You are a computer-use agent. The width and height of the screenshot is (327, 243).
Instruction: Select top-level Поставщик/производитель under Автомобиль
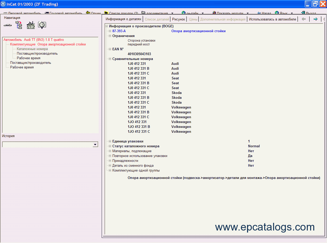(x=31, y=63)
